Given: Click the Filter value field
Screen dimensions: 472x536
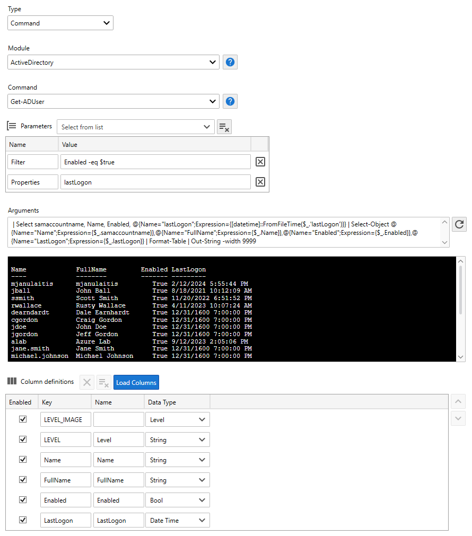Looking at the screenshot, I should click(x=155, y=162).
